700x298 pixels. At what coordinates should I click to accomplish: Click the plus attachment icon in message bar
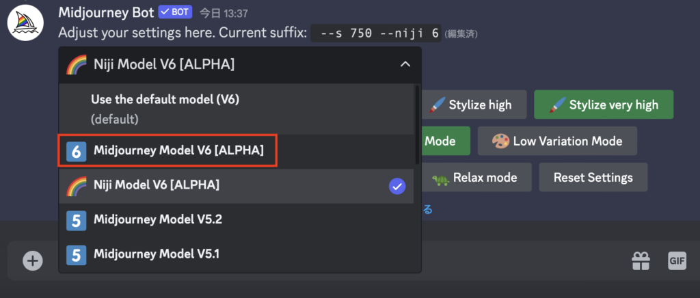click(33, 260)
